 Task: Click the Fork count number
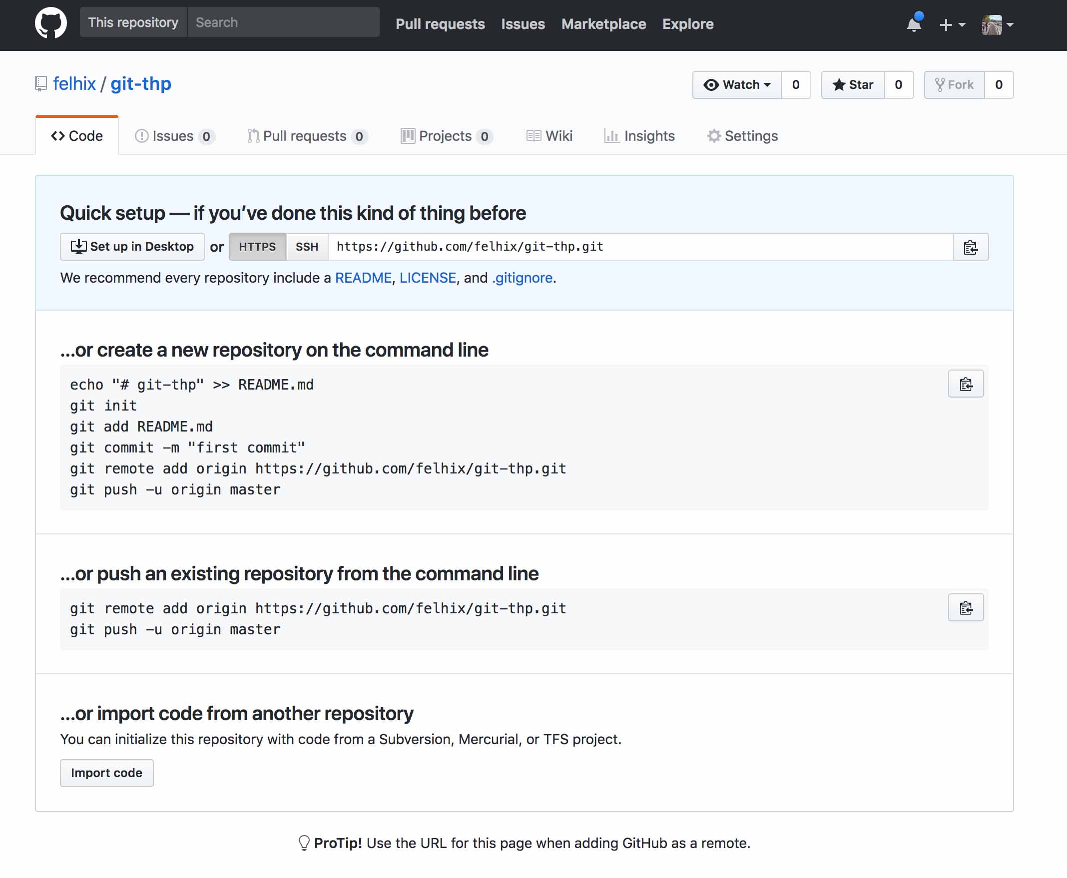point(999,84)
